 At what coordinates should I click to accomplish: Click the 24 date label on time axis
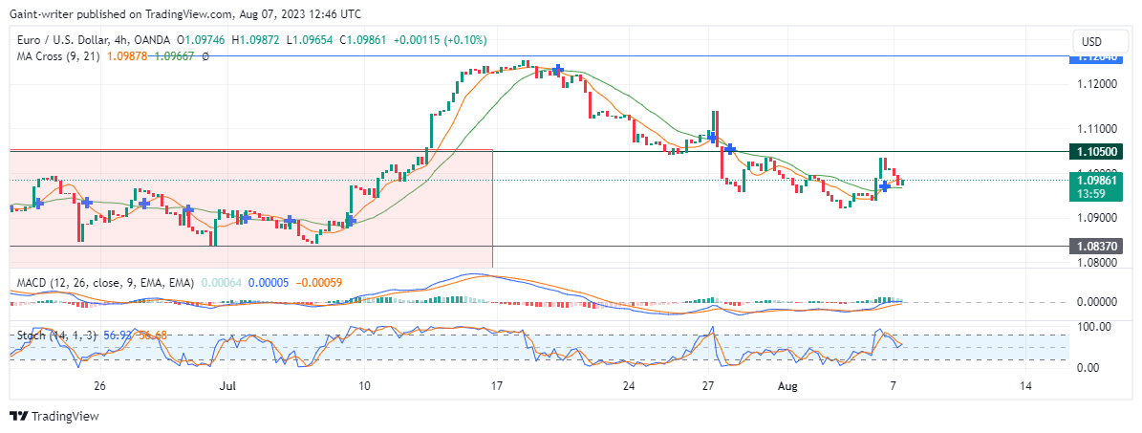[629, 385]
